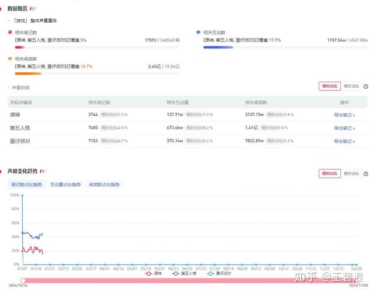This screenshot has width=373, height=292.
Task: Click the red 相关笔记数 icon
Action: click(10, 32)
